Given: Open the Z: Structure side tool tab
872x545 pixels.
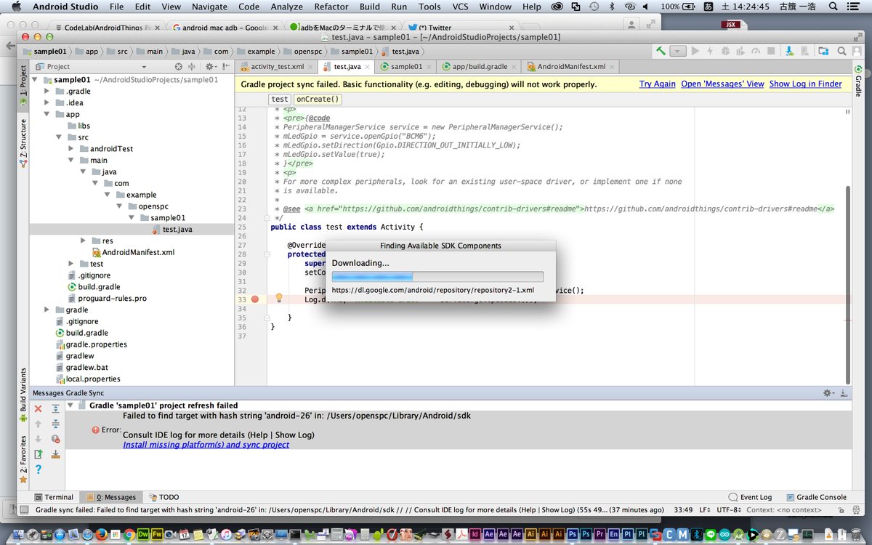Looking at the screenshot, I should pyautogui.click(x=23, y=144).
